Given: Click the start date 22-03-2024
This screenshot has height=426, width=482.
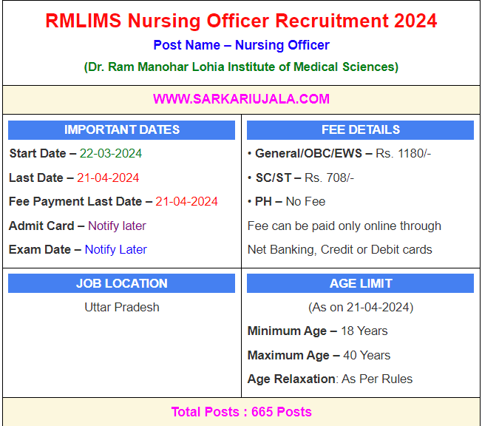Looking at the screenshot, I should point(111,154).
